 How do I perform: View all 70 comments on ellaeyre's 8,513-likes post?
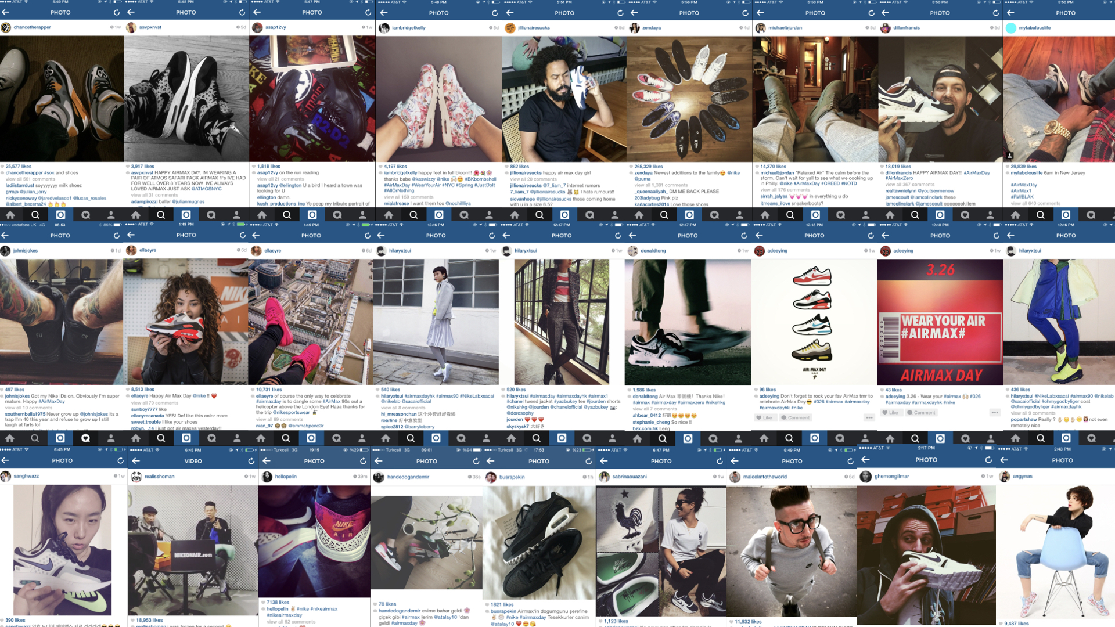pos(154,403)
